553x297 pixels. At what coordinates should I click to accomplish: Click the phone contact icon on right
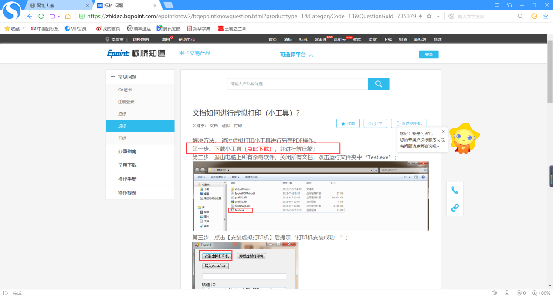[x=455, y=190]
